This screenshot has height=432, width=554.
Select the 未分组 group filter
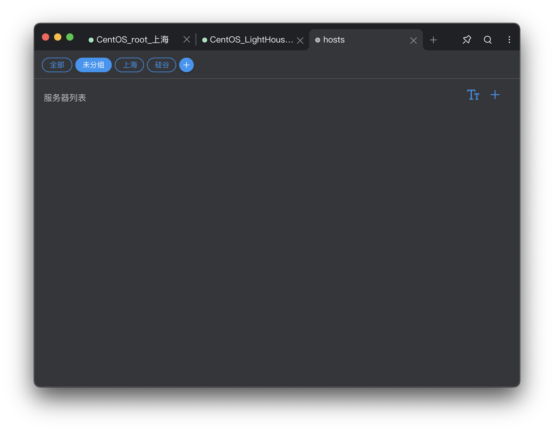click(94, 65)
